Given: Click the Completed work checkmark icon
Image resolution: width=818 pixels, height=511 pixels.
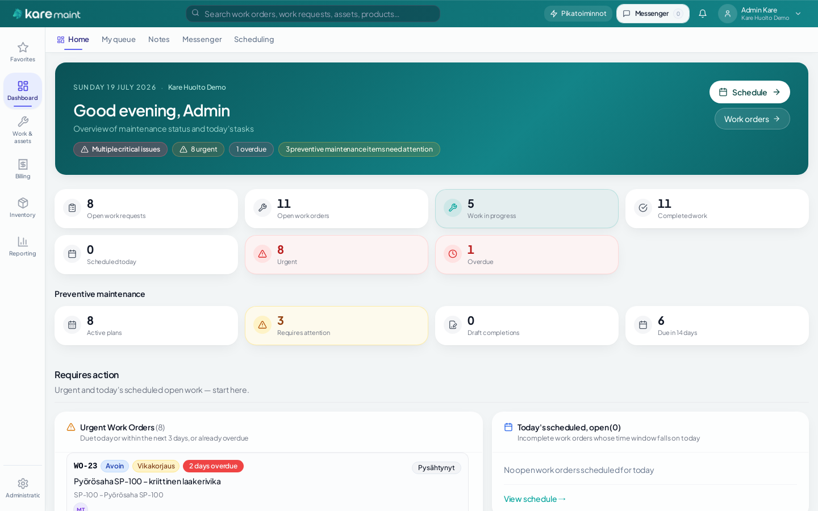Looking at the screenshot, I should 643,208.
